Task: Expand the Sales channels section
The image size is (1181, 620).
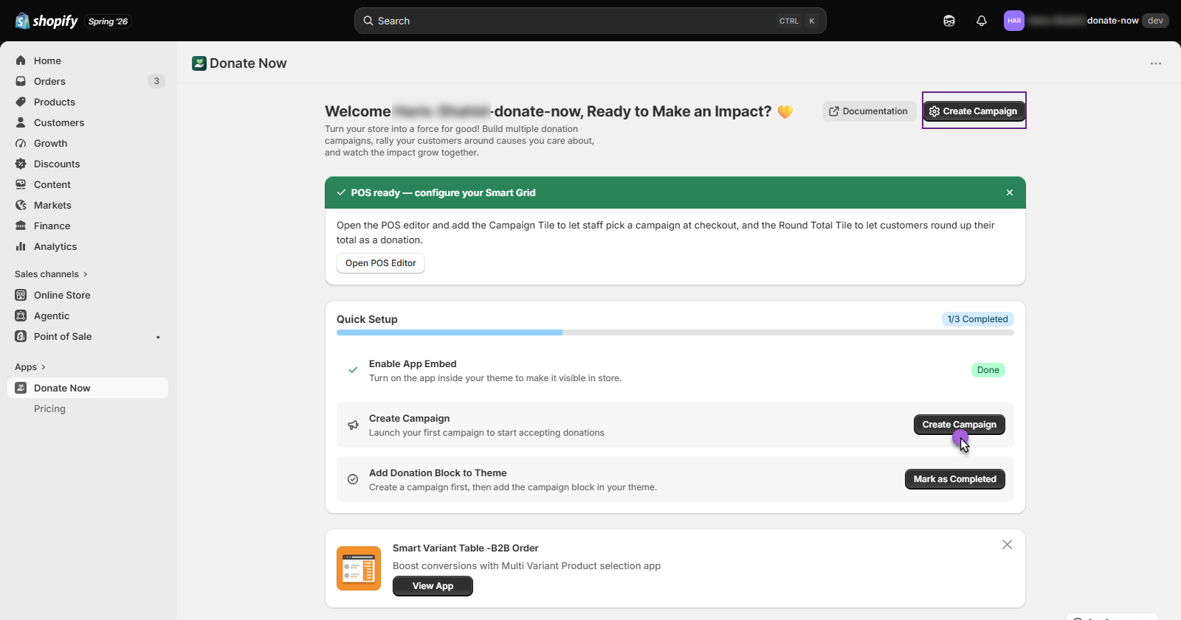Action: [x=52, y=274]
